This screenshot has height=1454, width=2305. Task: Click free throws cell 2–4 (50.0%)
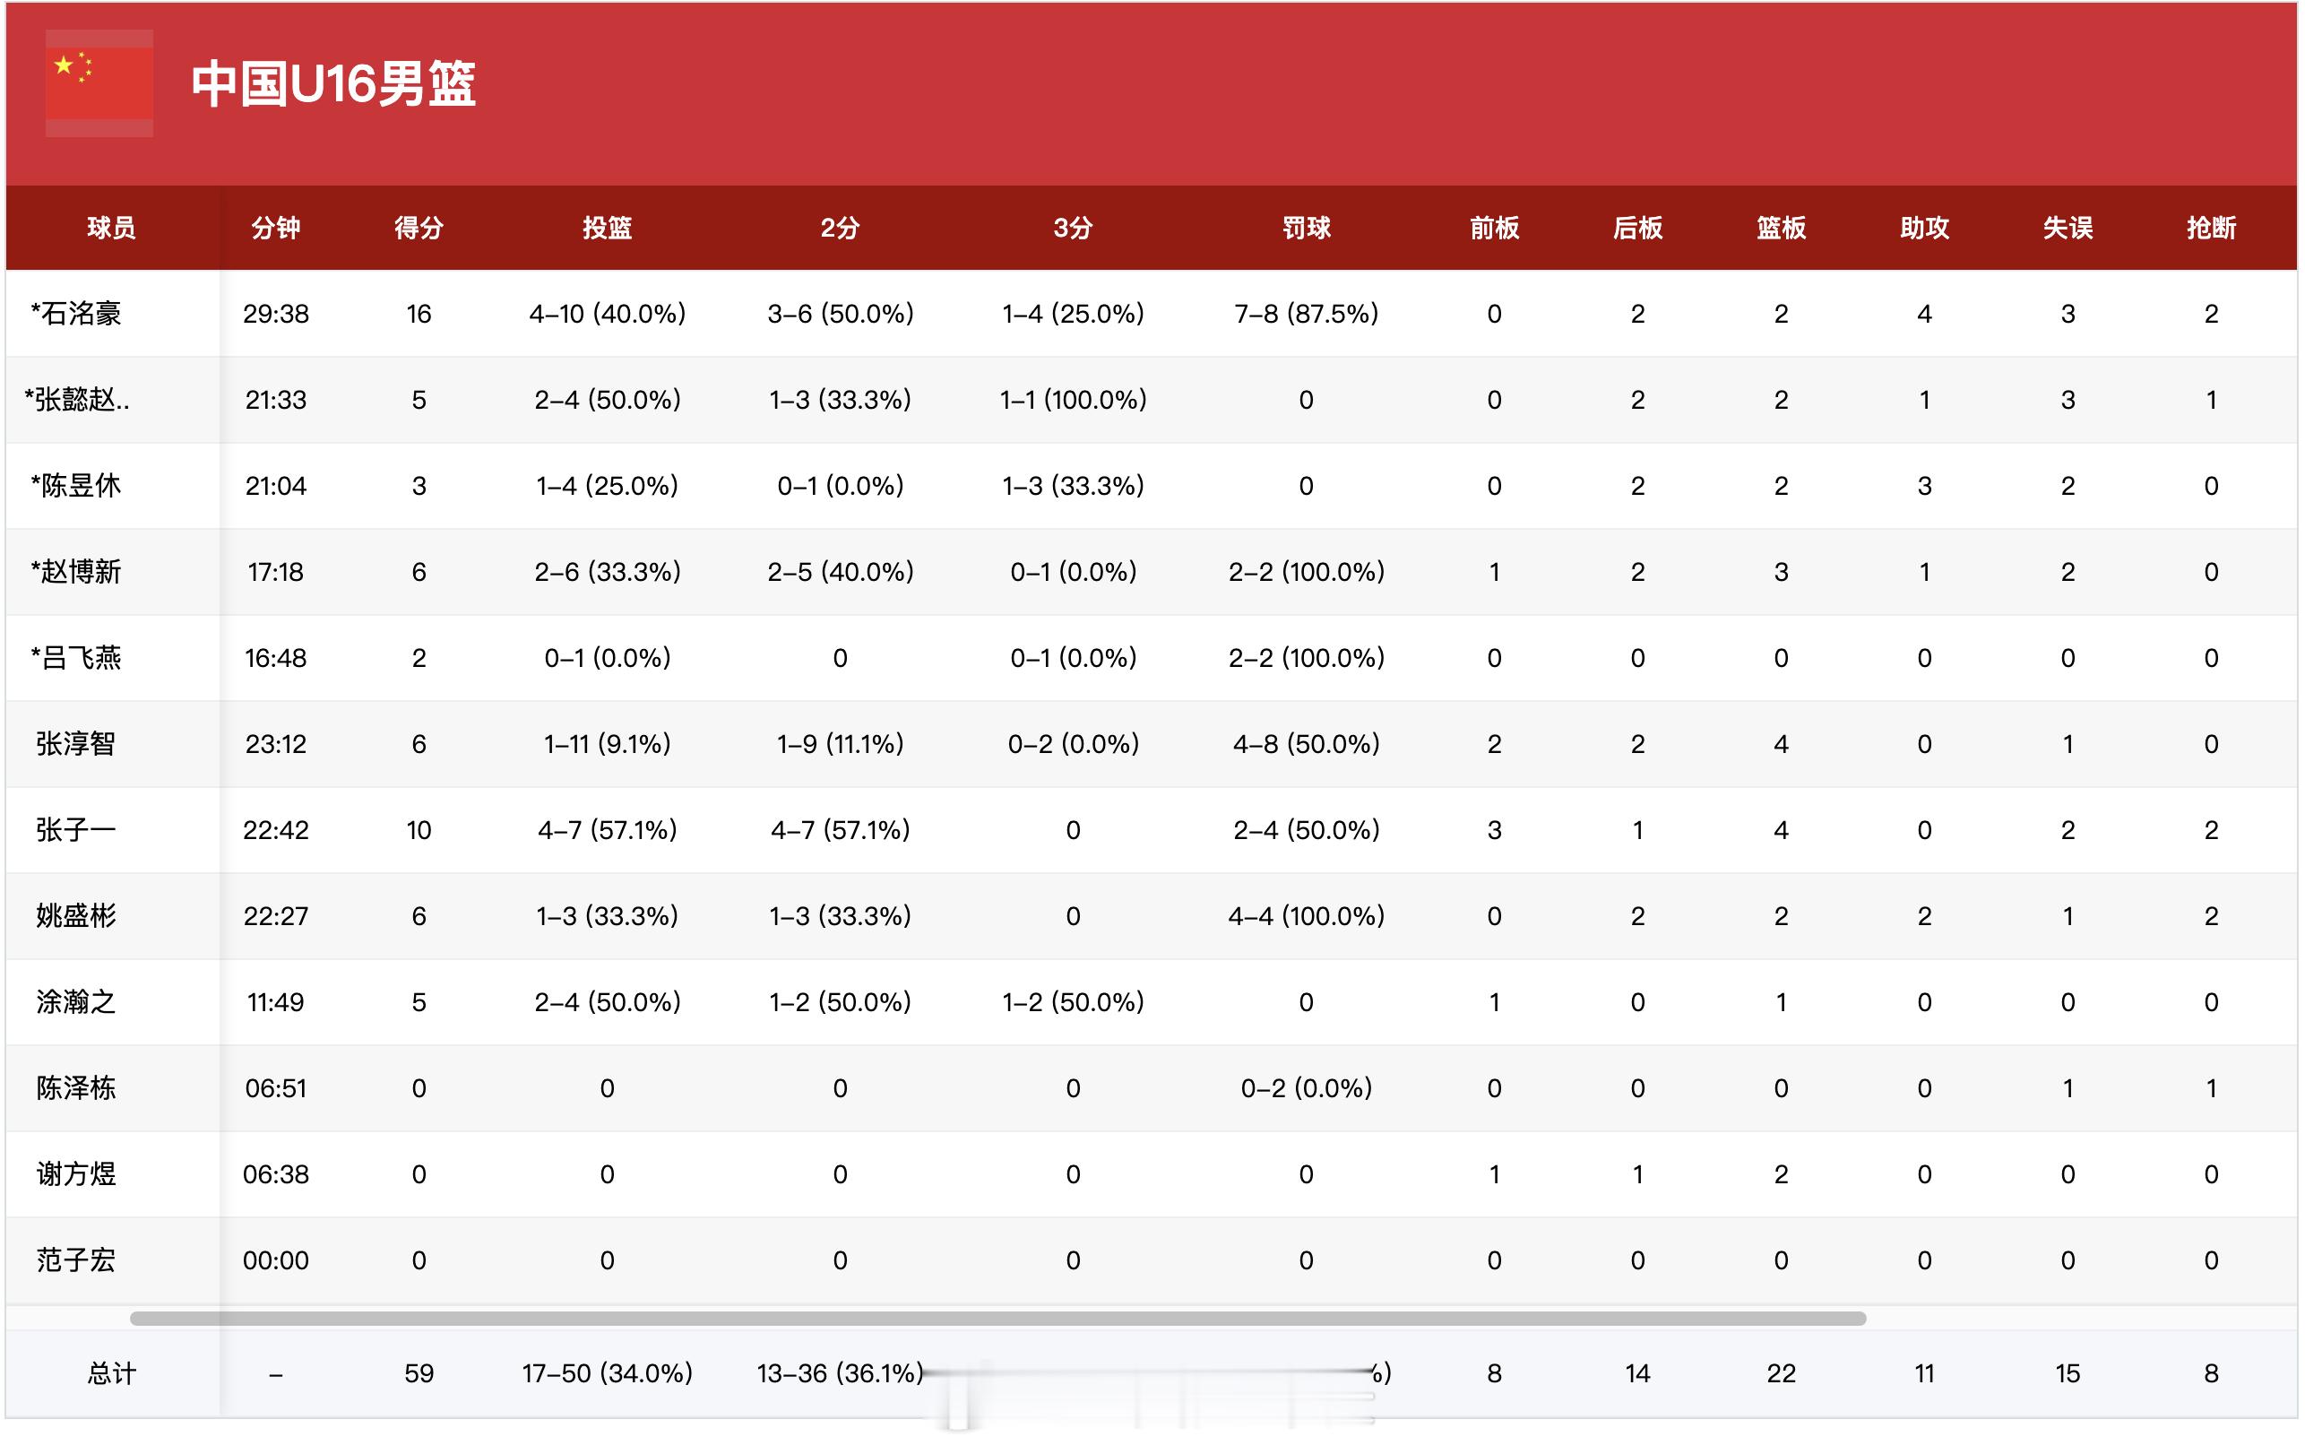pyautogui.click(x=1307, y=830)
